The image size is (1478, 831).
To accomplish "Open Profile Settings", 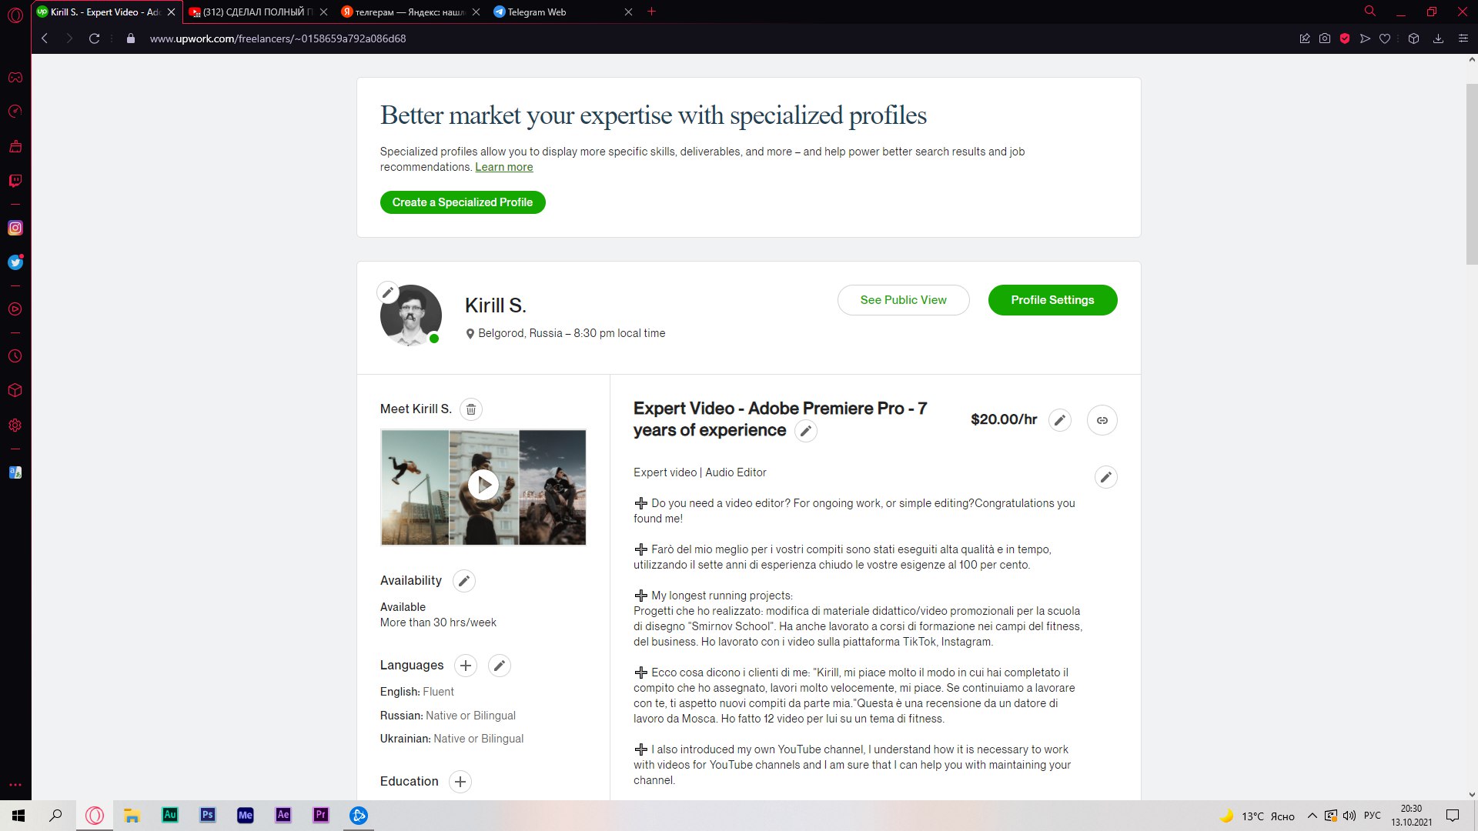I will pos(1053,300).
